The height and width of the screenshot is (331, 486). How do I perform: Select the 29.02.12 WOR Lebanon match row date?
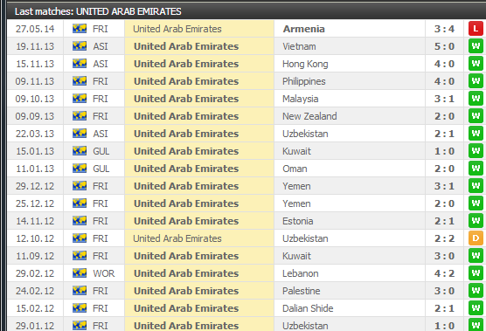35,273
